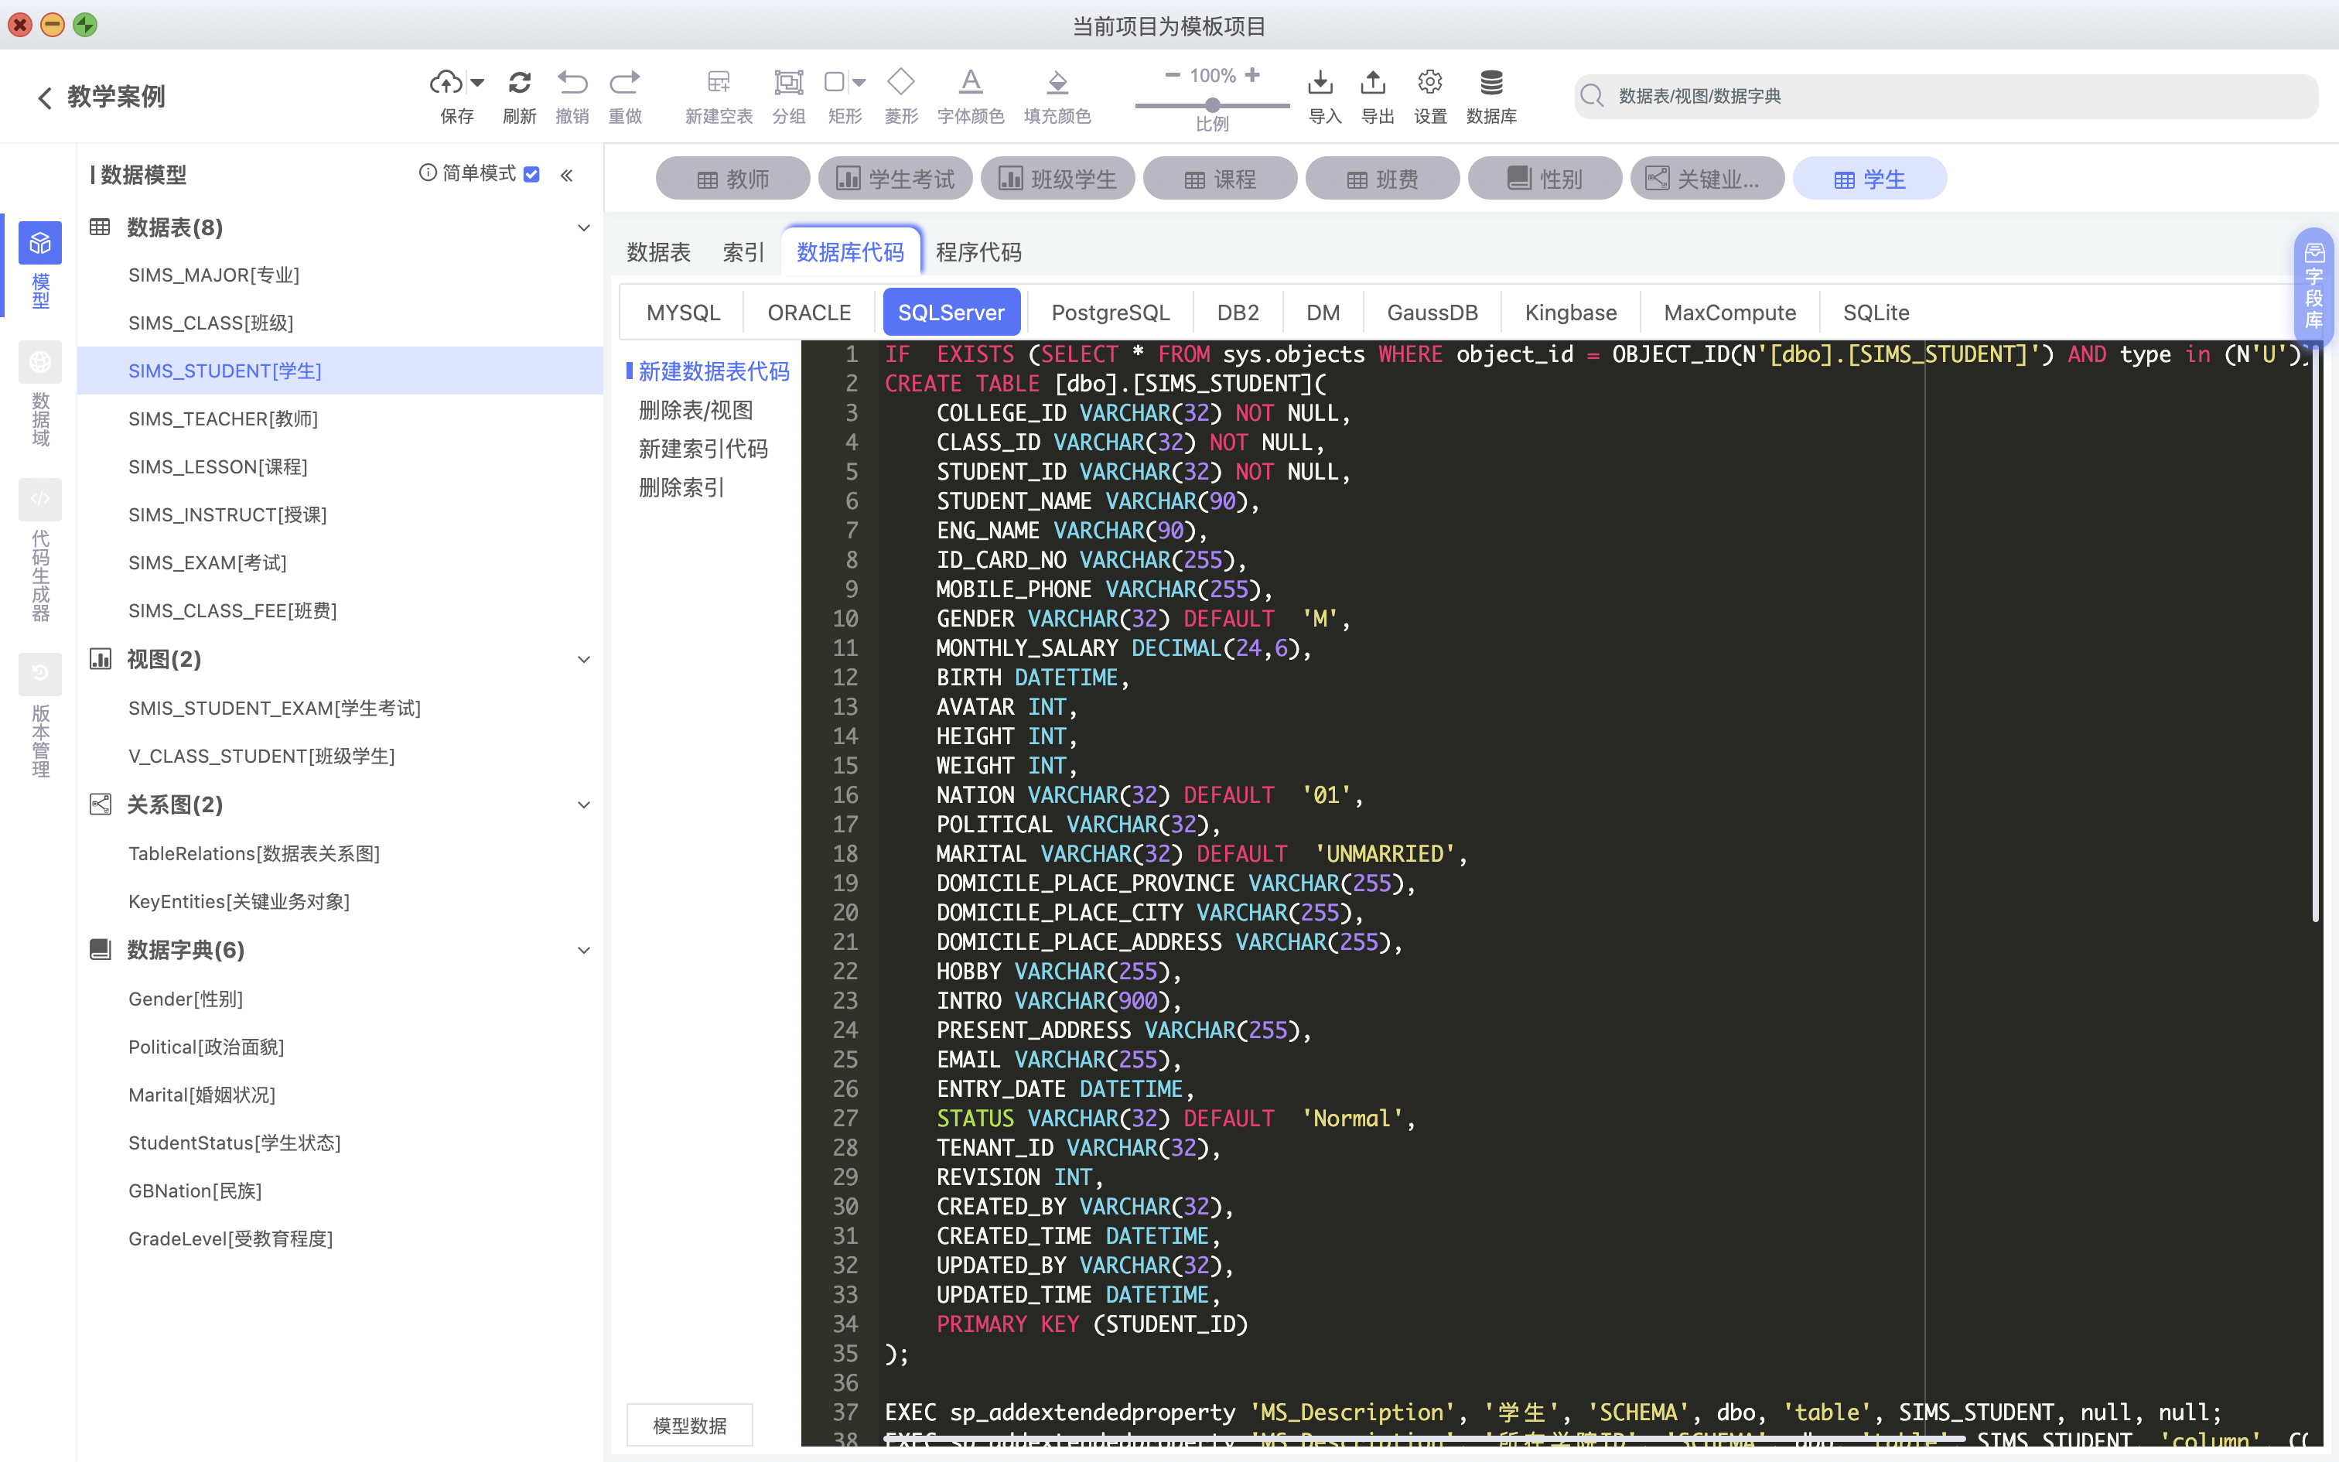Screen dimensions: 2339x1462
Task: Collapse the 数据字典(6) section
Action: click(x=584, y=951)
